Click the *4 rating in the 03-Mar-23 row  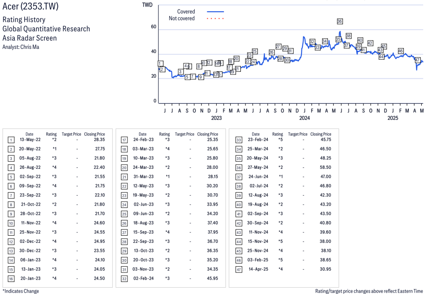167,149
